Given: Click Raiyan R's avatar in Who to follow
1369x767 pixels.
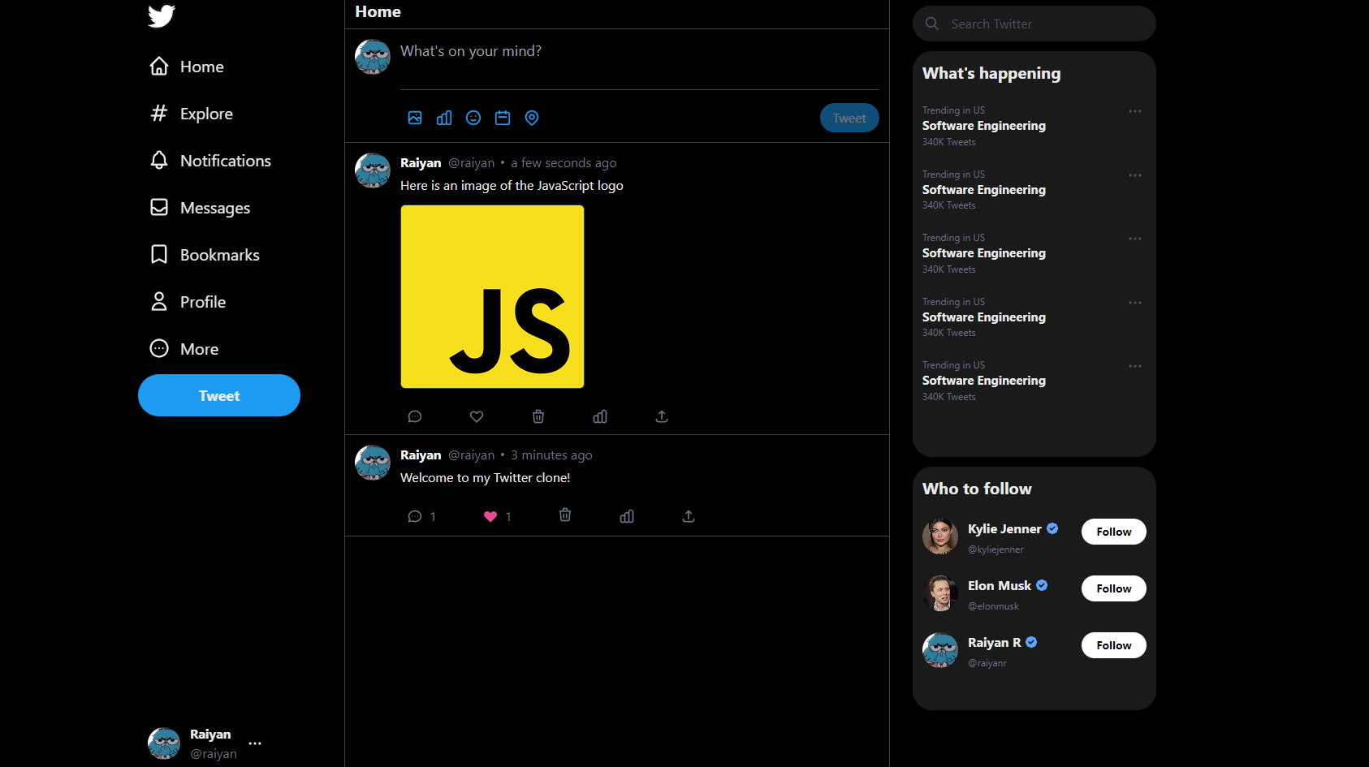Looking at the screenshot, I should tap(940, 650).
